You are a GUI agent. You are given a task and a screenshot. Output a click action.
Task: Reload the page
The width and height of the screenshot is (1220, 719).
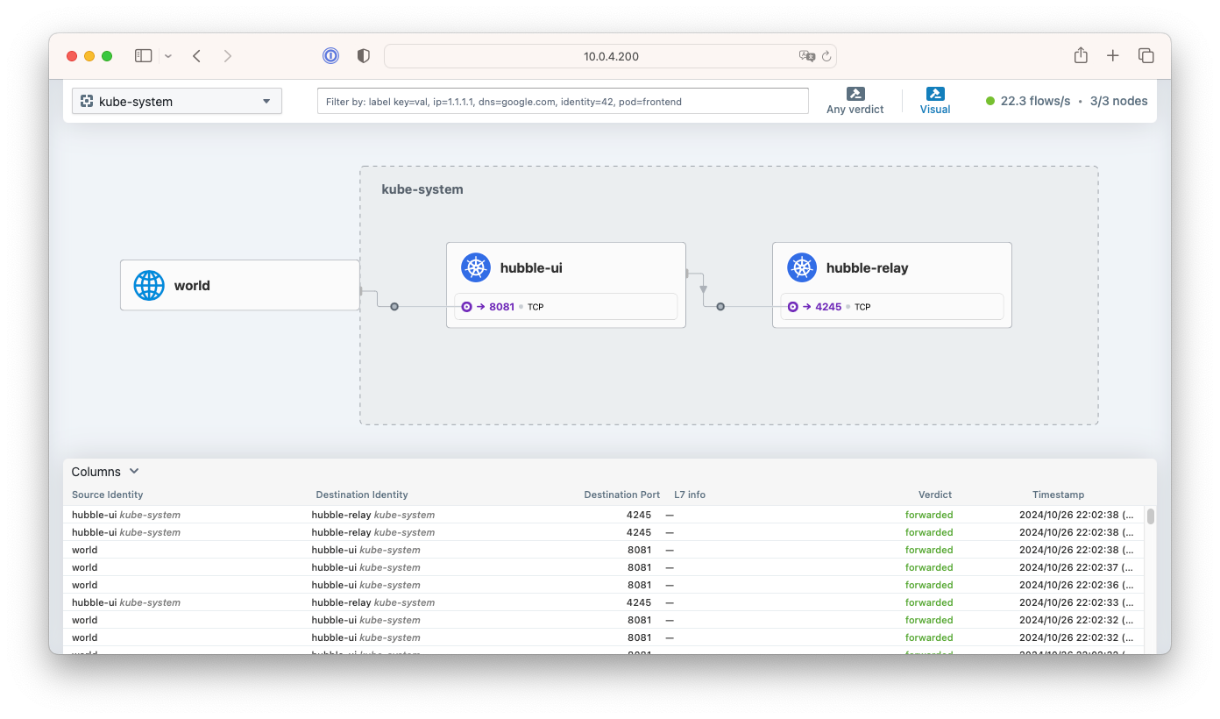point(826,56)
